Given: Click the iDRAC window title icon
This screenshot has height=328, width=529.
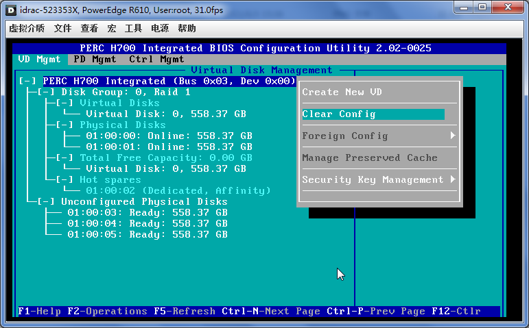Looking at the screenshot, I should point(11,10).
